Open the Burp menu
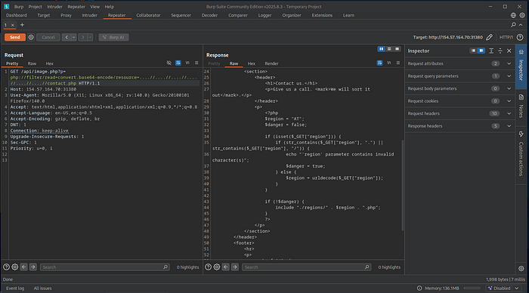 [x=19, y=7]
